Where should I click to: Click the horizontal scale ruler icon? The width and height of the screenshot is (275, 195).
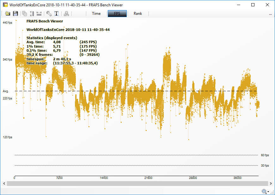point(39,14)
